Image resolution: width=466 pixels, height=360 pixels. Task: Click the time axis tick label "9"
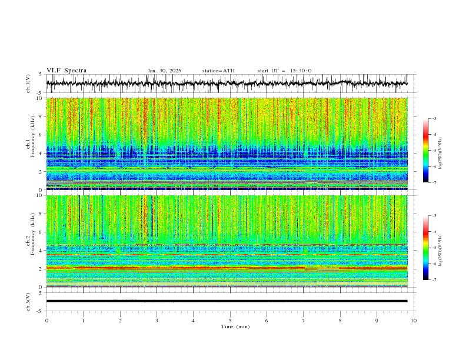(377, 321)
